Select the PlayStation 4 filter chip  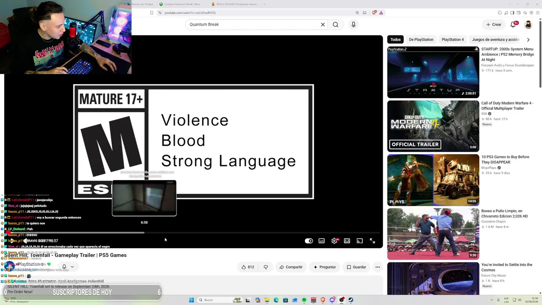coord(453,40)
